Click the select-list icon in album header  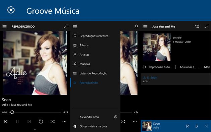[x=197, y=26]
